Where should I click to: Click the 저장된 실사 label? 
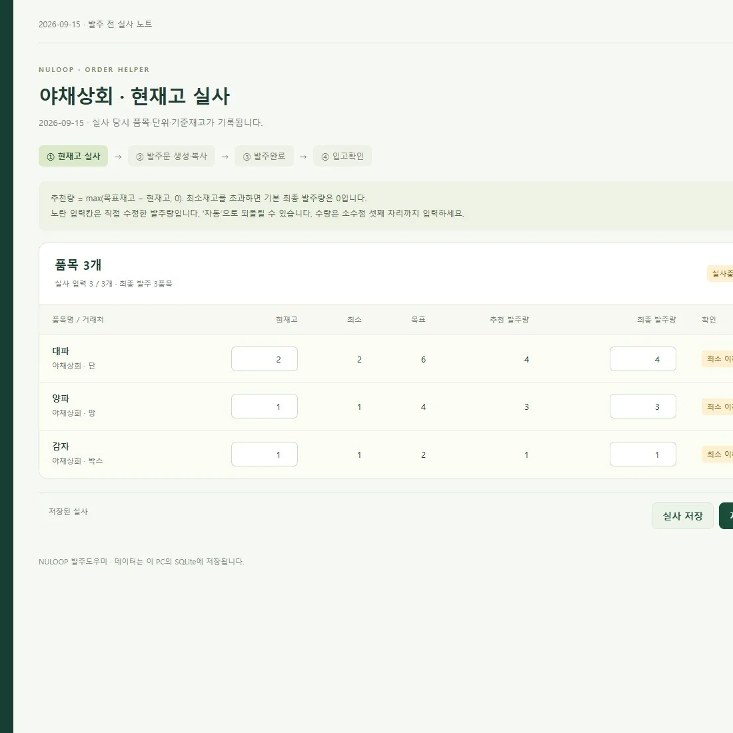pyautogui.click(x=68, y=511)
